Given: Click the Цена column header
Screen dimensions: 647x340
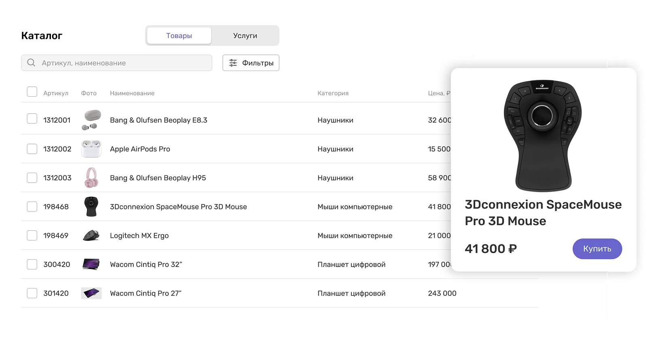Looking at the screenshot, I should pyautogui.click(x=439, y=93).
